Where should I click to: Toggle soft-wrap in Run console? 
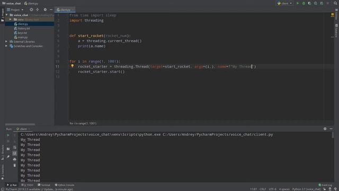pyautogui.click(x=14, y=147)
